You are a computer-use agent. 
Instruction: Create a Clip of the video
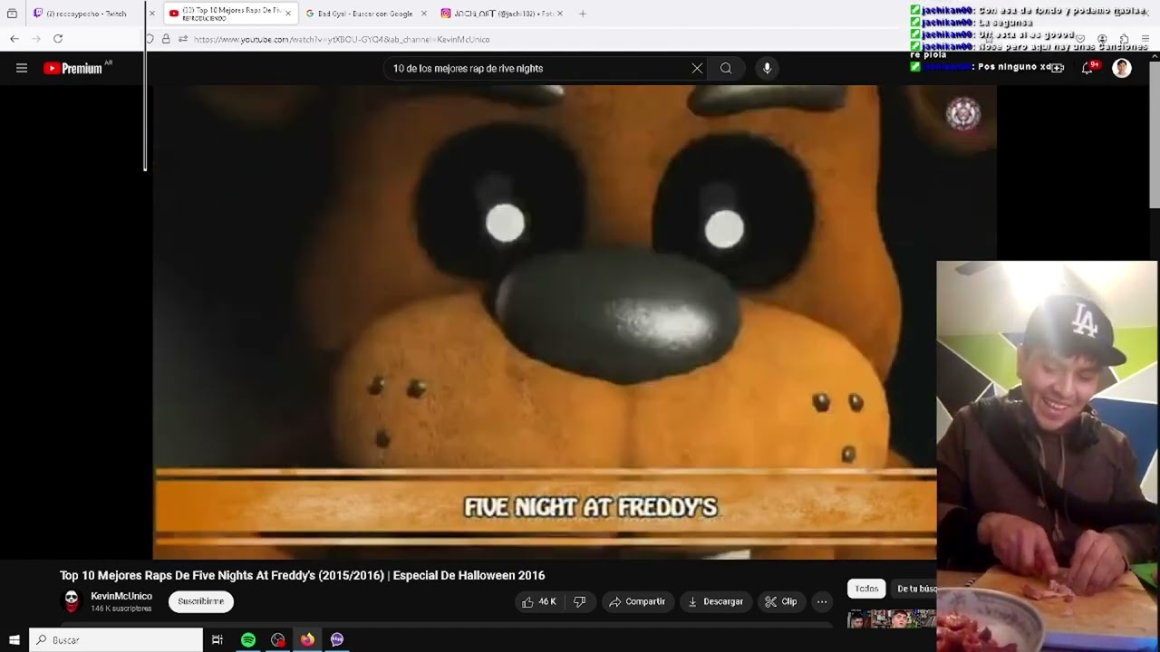click(780, 601)
